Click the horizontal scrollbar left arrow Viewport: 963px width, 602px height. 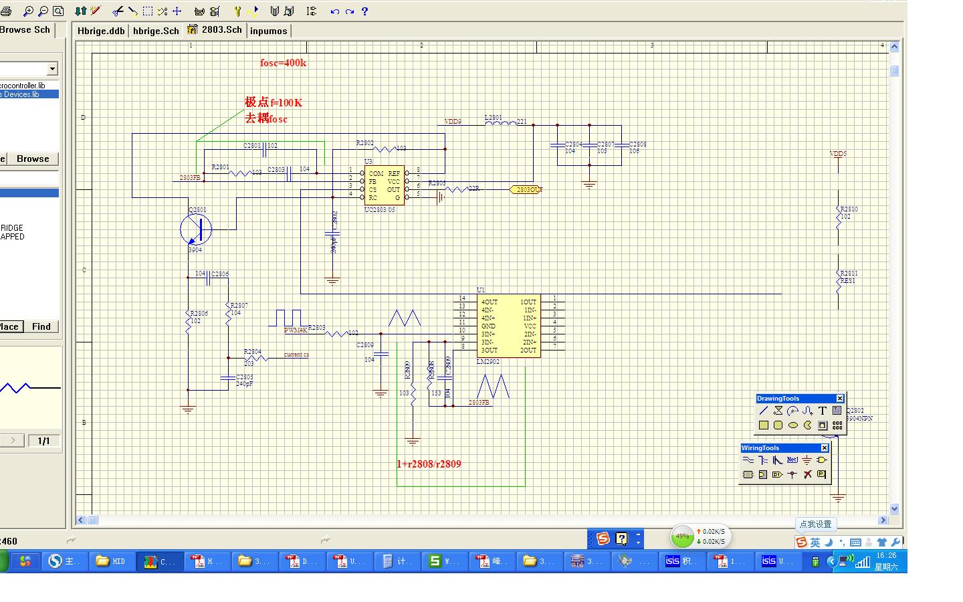tap(81, 520)
